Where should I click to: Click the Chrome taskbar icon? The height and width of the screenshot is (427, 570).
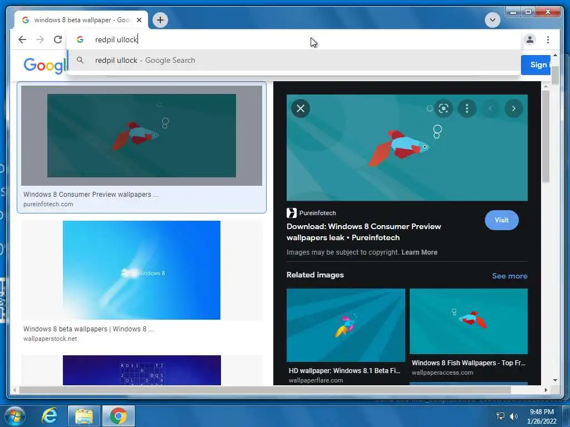[119, 416]
